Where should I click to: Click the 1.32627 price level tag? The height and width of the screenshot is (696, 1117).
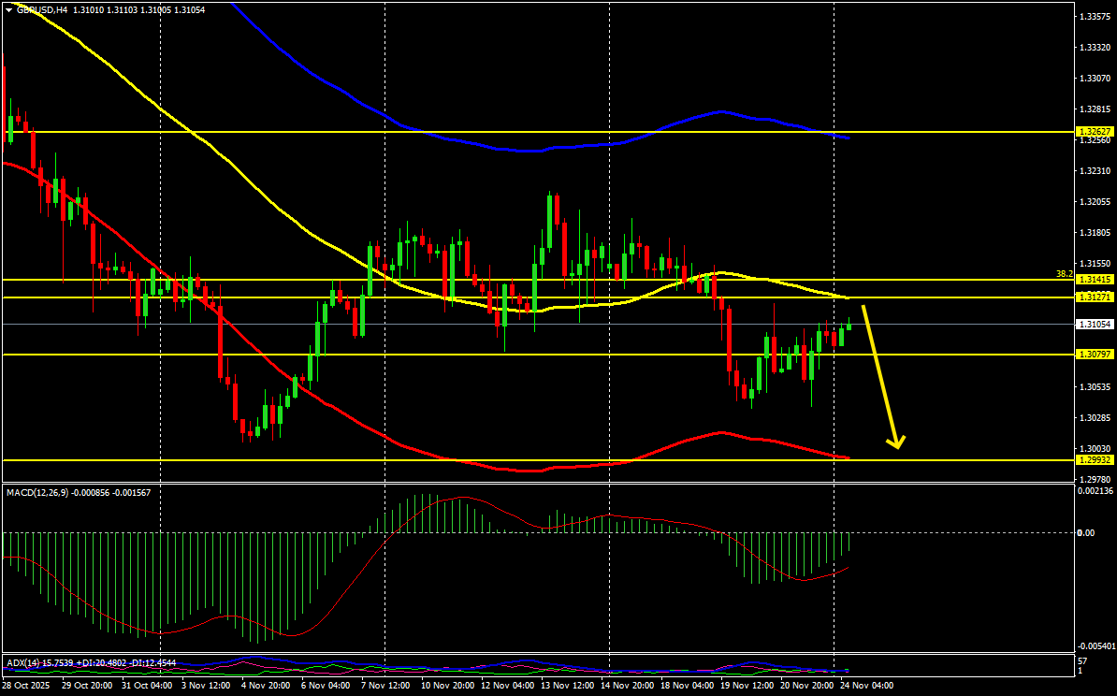[x=1095, y=132]
